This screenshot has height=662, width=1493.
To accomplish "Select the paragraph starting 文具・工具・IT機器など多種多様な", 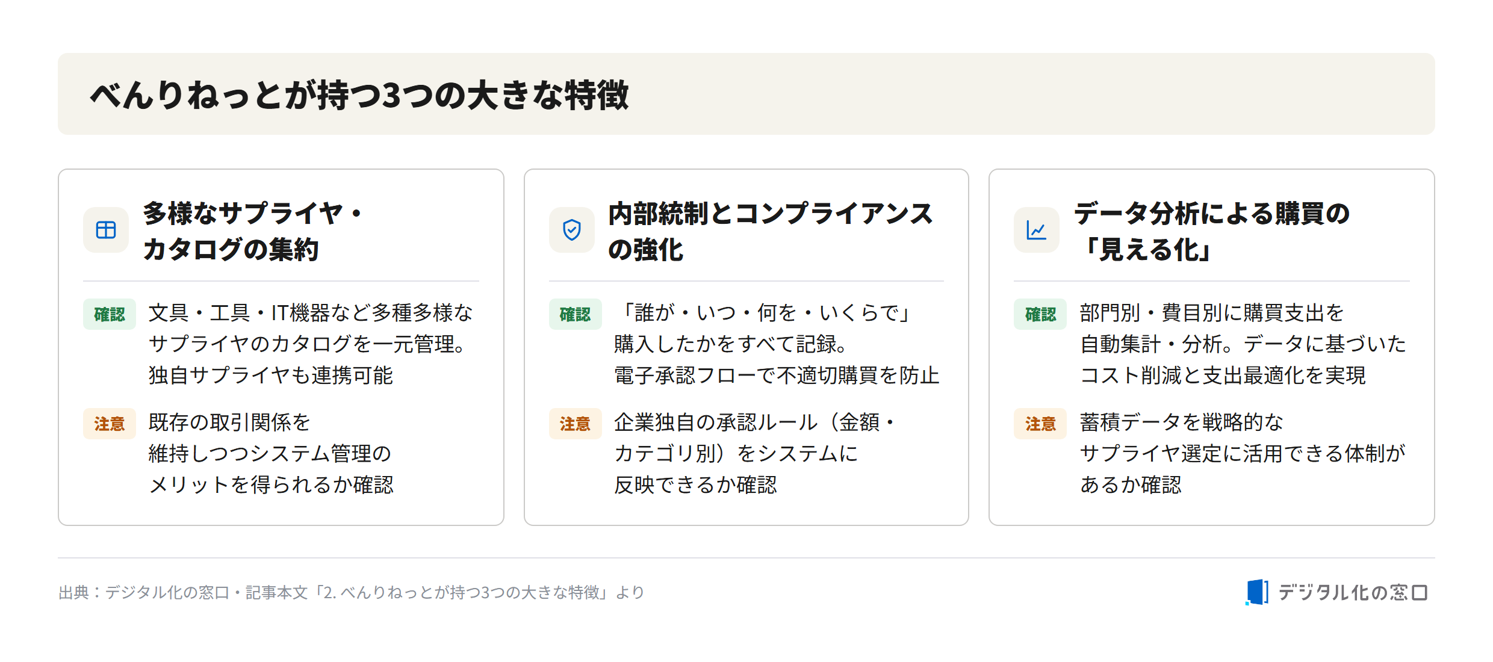I will click(311, 344).
